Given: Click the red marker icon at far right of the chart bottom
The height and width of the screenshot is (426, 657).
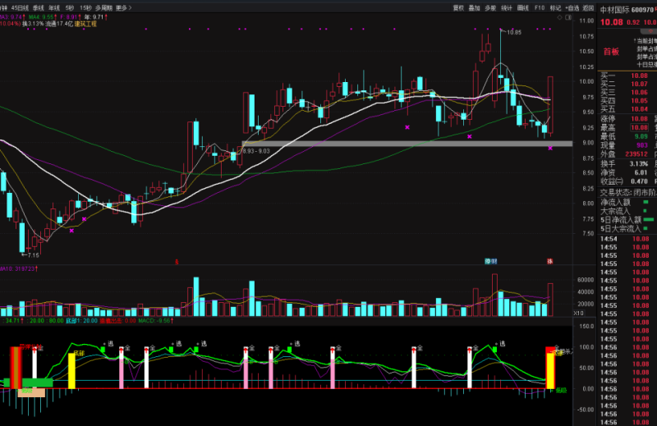Looking at the screenshot, I should click(550, 261).
